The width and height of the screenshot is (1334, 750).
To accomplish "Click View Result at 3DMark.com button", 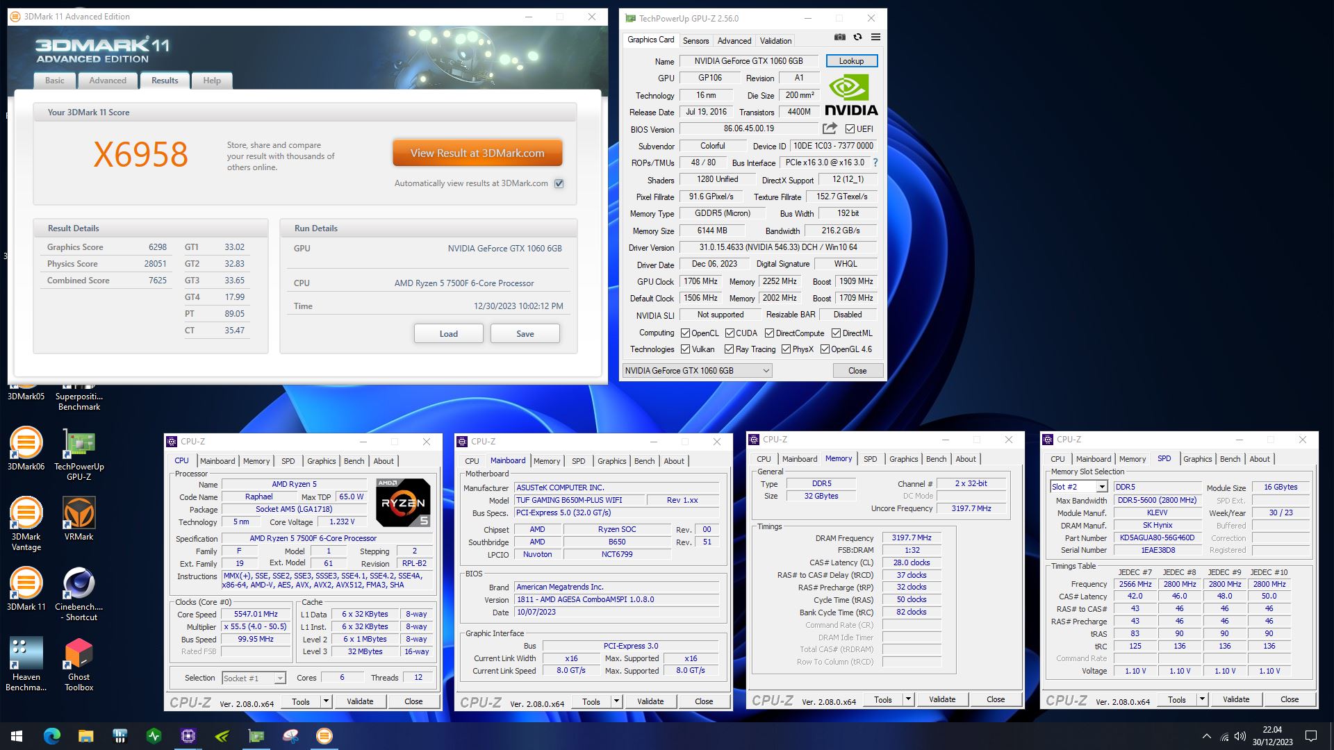I will pyautogui.click(x=477, y=153).
